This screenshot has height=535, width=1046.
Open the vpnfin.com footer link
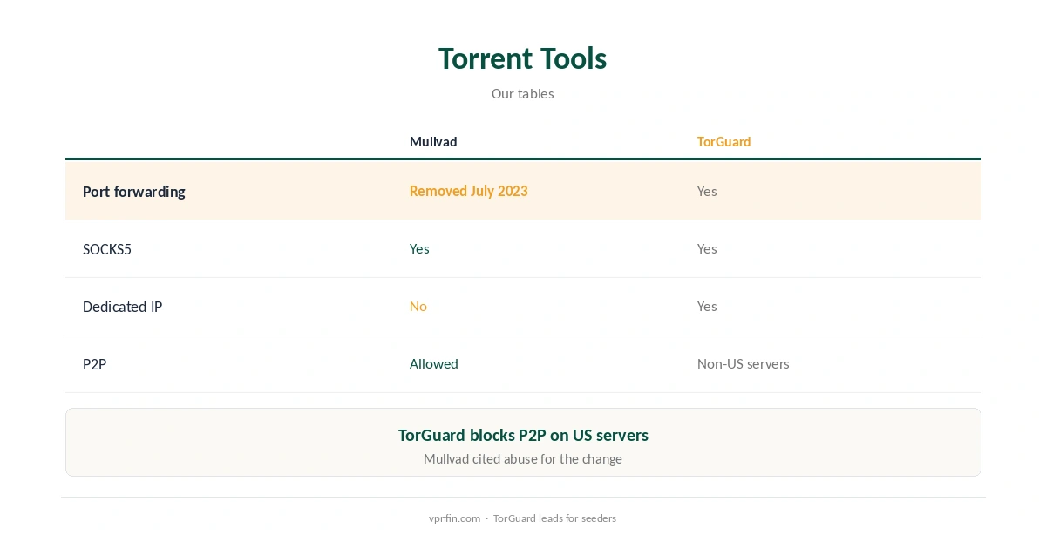click(x=454, y=518)
